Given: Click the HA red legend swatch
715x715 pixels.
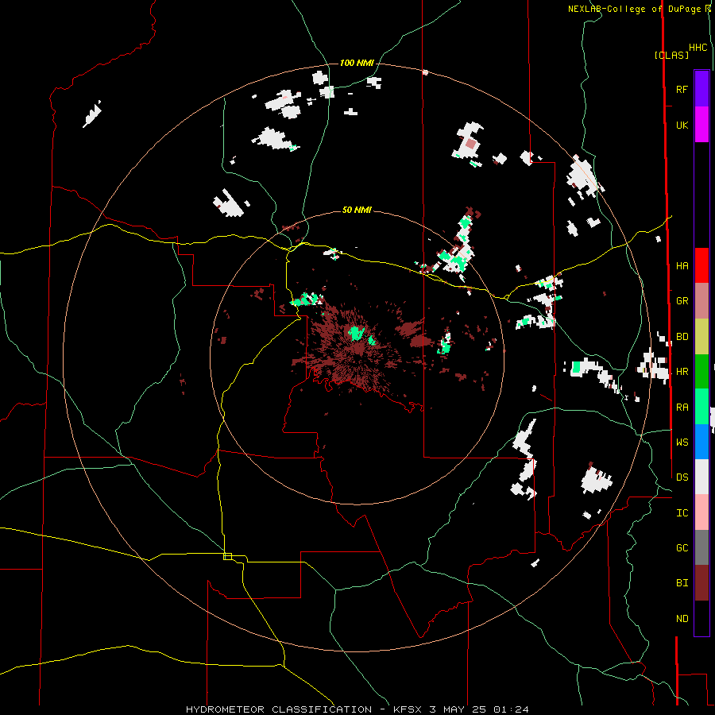Looking at the screenshot, I should coord(701,265).
